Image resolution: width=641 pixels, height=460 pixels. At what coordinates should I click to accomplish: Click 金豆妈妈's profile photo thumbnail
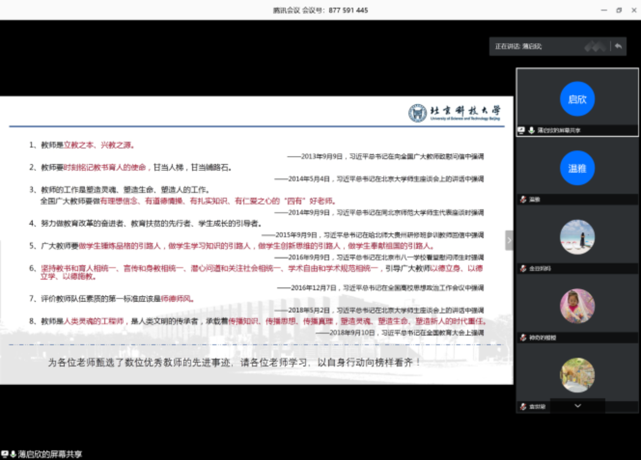(577, 237)
